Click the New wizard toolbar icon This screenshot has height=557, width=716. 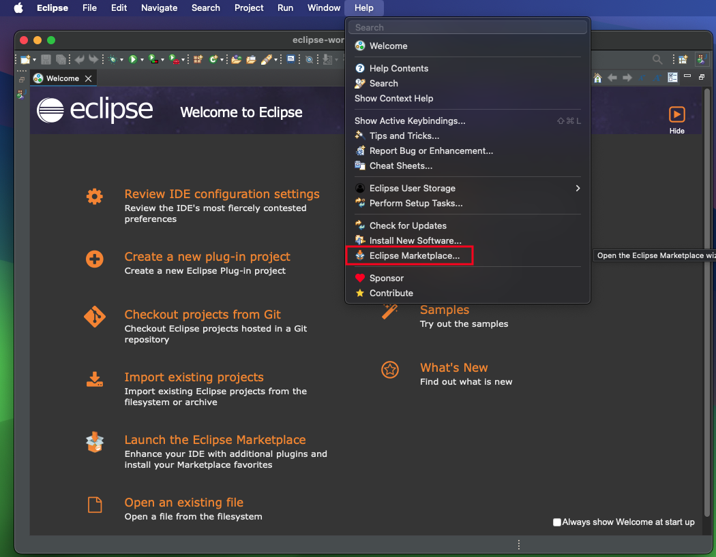point(26,59)
